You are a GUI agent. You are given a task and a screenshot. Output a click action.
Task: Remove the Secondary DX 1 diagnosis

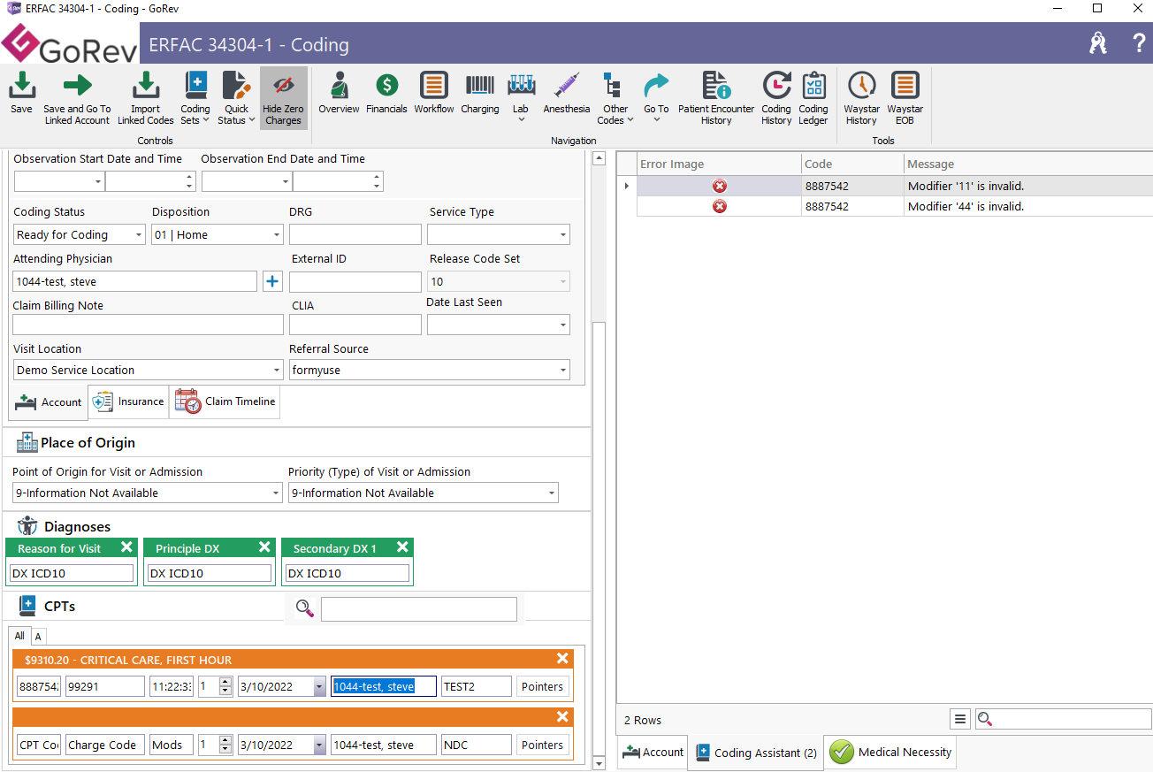[402, 547]
